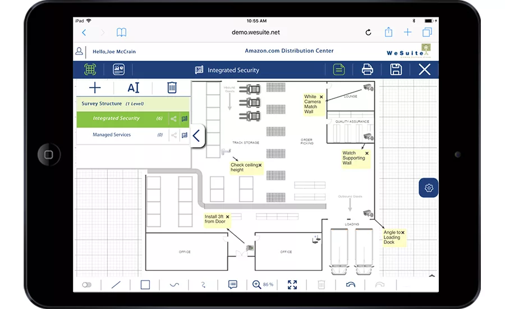The width and height of the screenshot is (505, 309).
Task: Expand bottom toolbar with up caret
Action: tap(432, 275)
